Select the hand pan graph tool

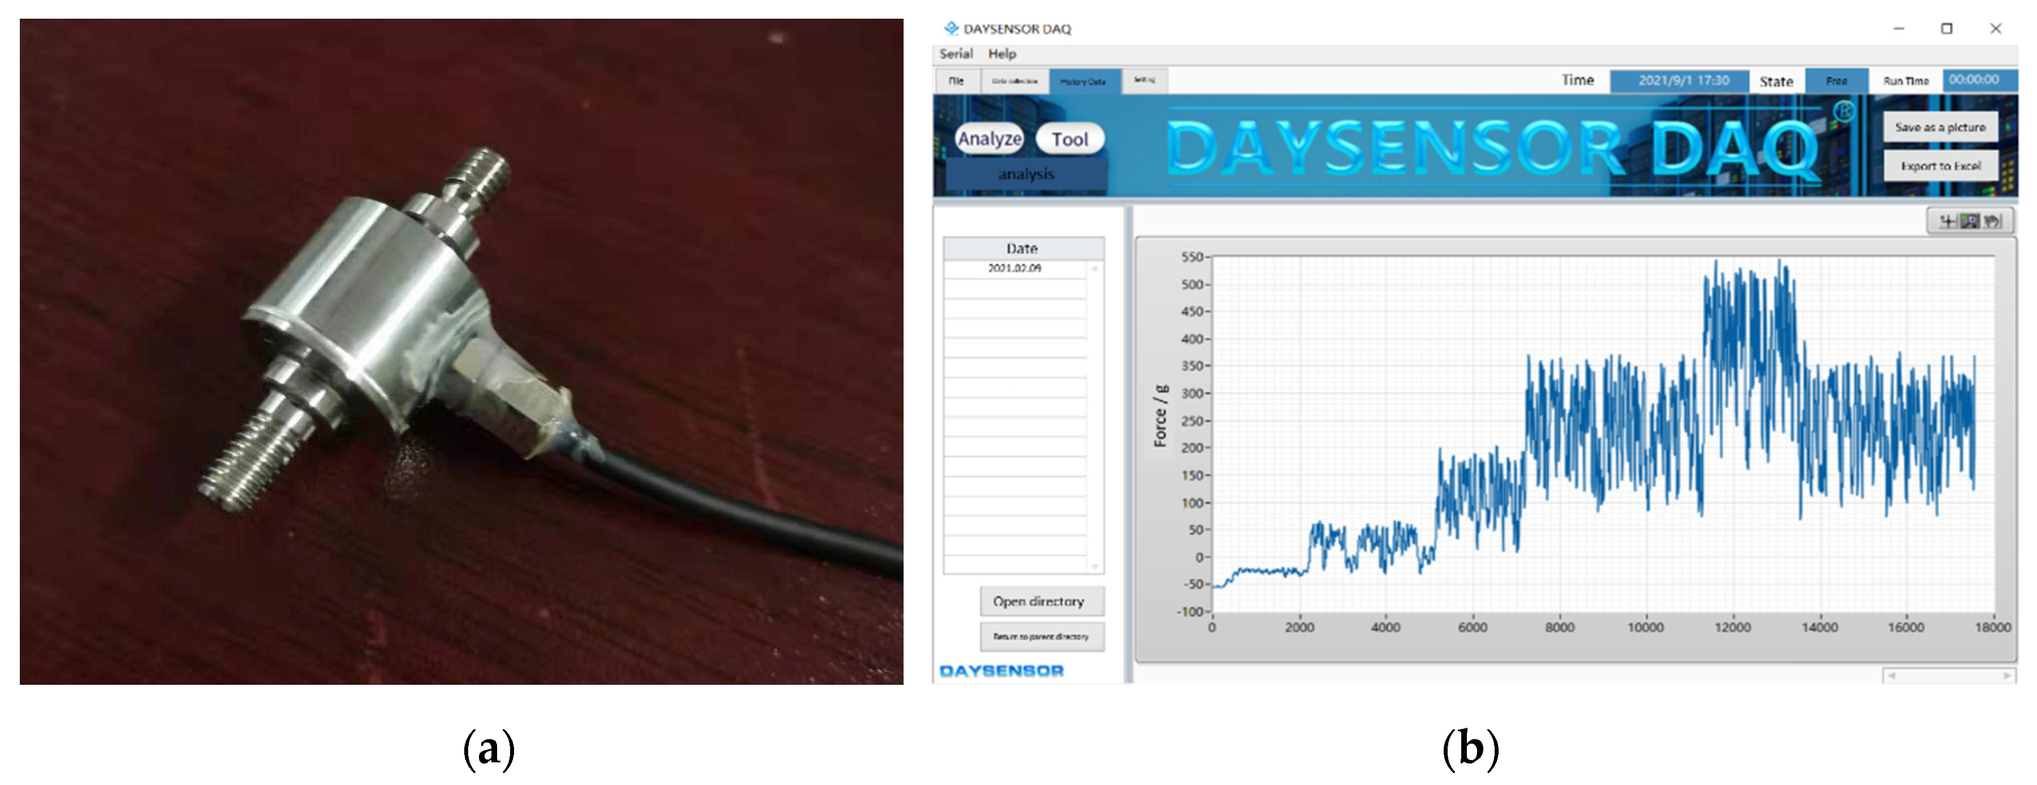(x=1991, y=221)
